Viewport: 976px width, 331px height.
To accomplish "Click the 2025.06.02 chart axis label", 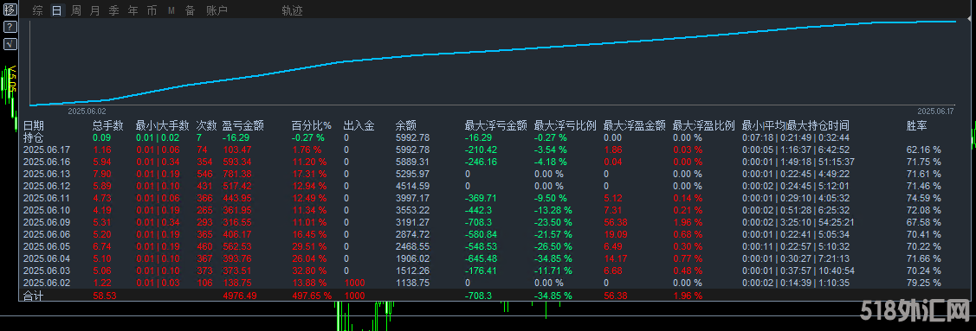I will point(87,111).
